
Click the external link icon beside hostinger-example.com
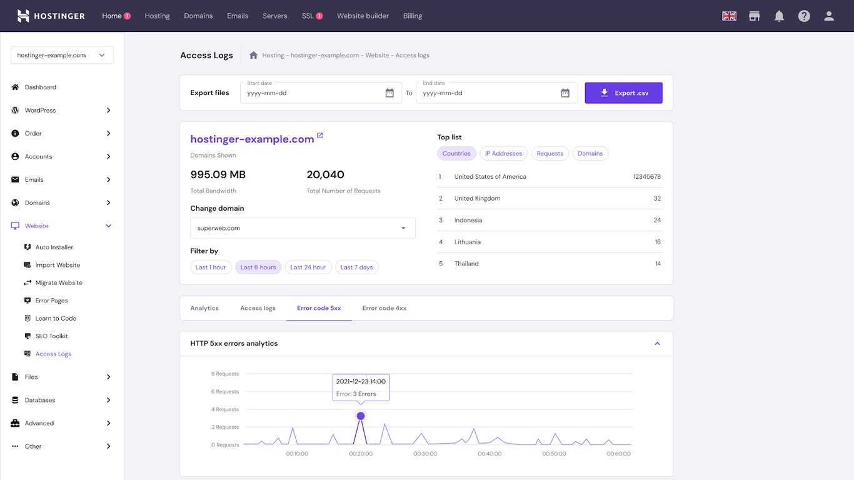pos(320,134)
